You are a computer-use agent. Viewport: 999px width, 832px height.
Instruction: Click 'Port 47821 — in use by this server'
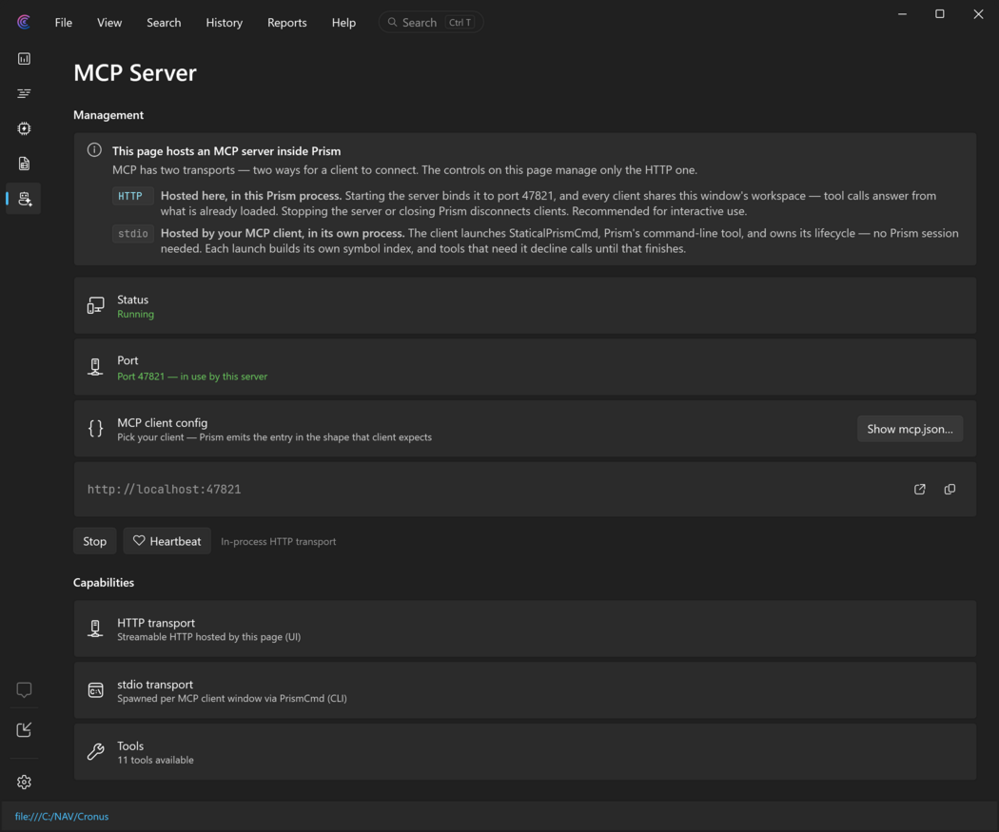[192, 377]
